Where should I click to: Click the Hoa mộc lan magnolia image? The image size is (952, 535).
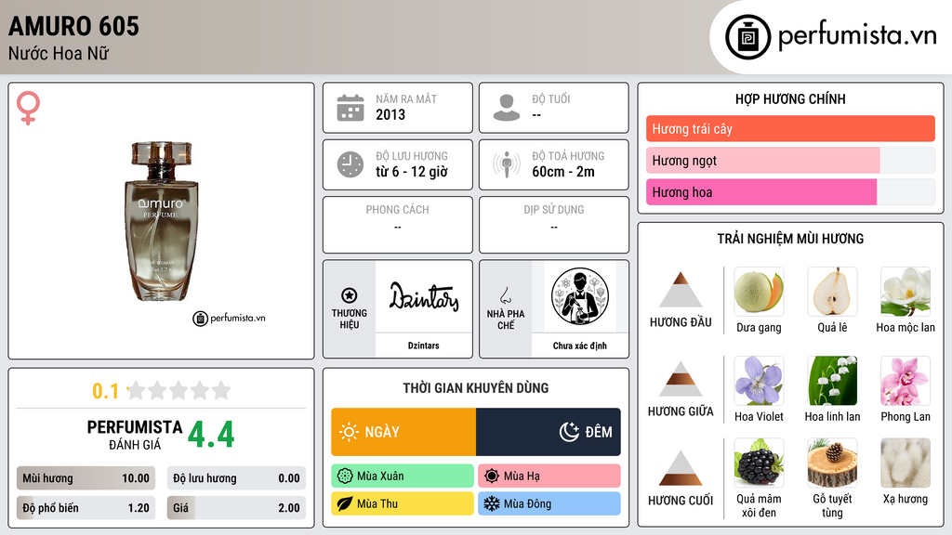coord(906,292)
